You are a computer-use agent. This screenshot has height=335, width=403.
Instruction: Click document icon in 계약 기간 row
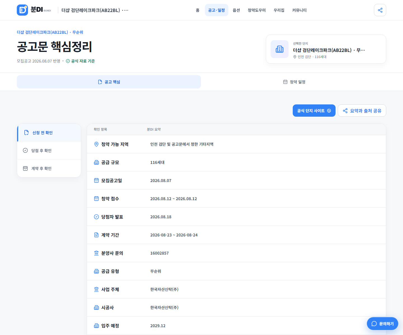click(96, 235)
